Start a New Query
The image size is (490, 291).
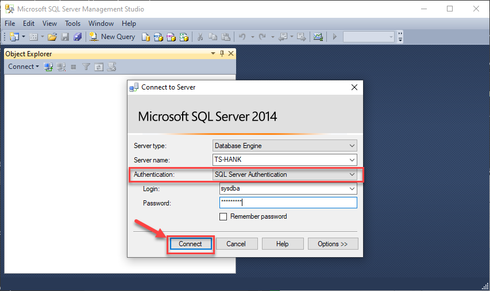pyautogui.click(x=112, y=37)
